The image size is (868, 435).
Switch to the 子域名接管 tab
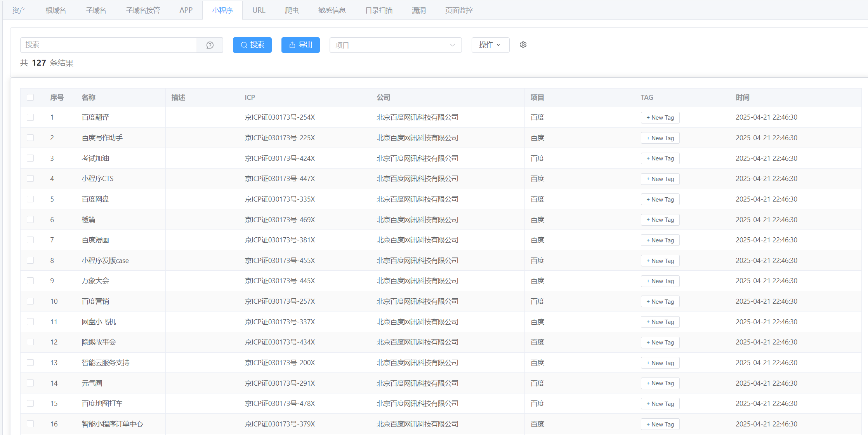(x=143, y=10)
